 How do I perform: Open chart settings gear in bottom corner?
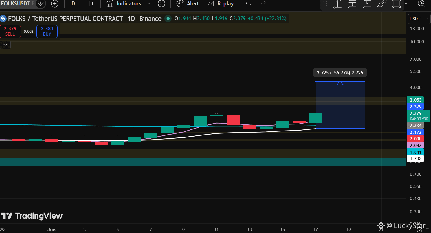point(420,230)
